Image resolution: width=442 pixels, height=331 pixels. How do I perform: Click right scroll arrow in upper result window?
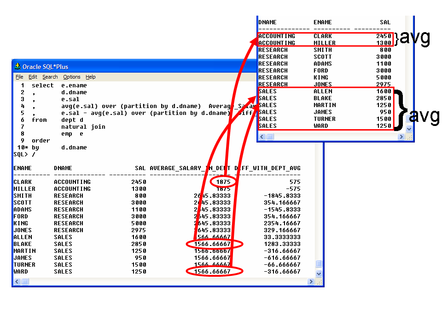pyautogui.click(x=401, y=137)
